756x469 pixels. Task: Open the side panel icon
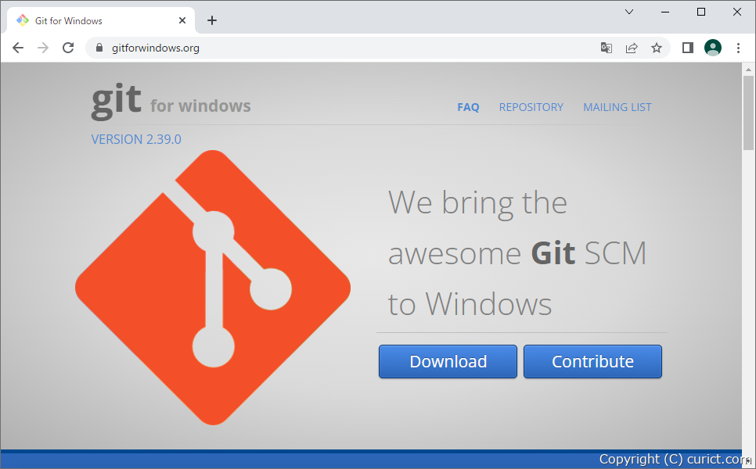pyautogui.click(x=688, y=48)
